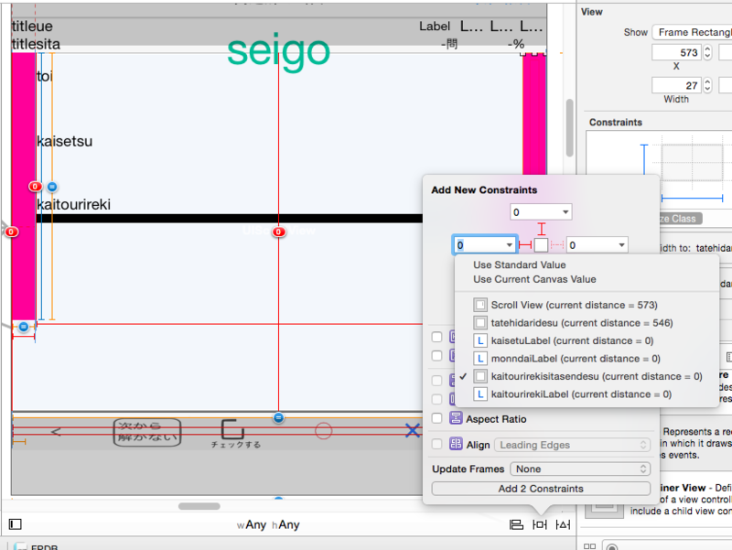The width and height of the screenshot is (732, 550).
Task: Enable the Aspect Ratio checkbox
Action: point(437,418)
